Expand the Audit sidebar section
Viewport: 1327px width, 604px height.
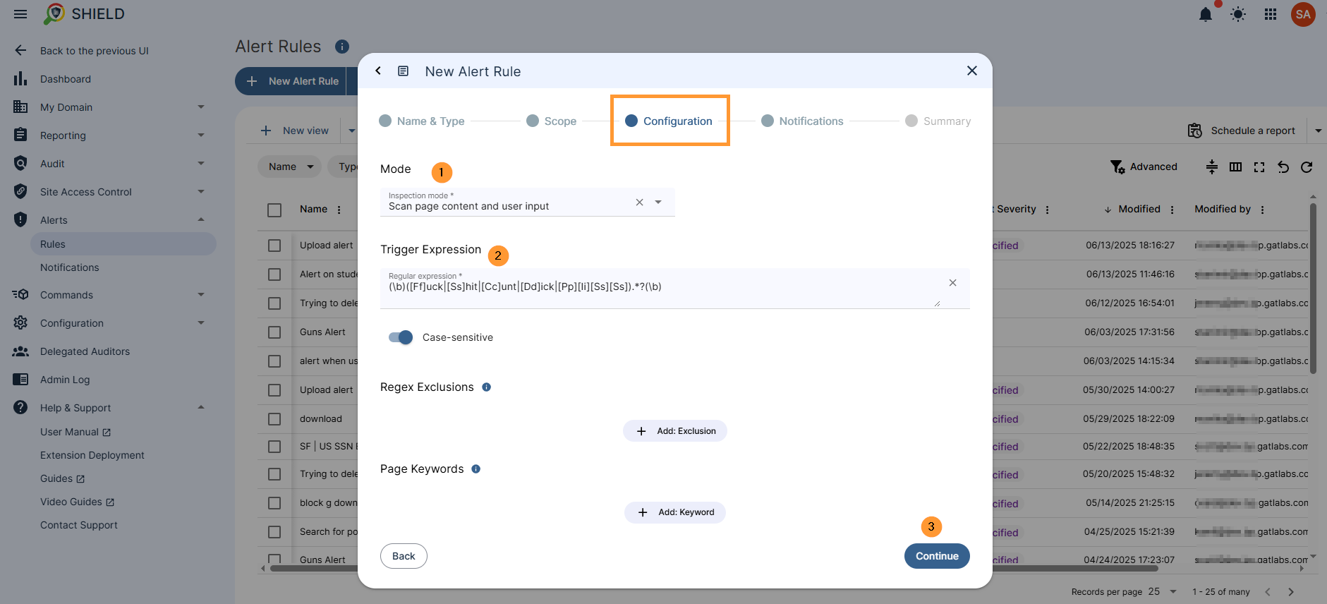pos(201,164)
